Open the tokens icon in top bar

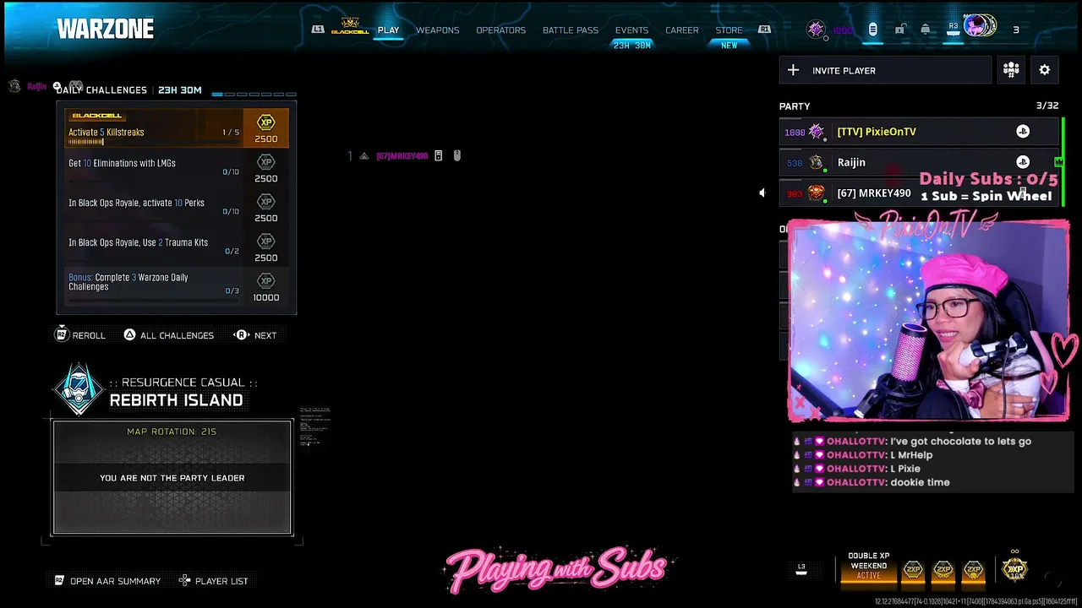[x=872, y=30]
